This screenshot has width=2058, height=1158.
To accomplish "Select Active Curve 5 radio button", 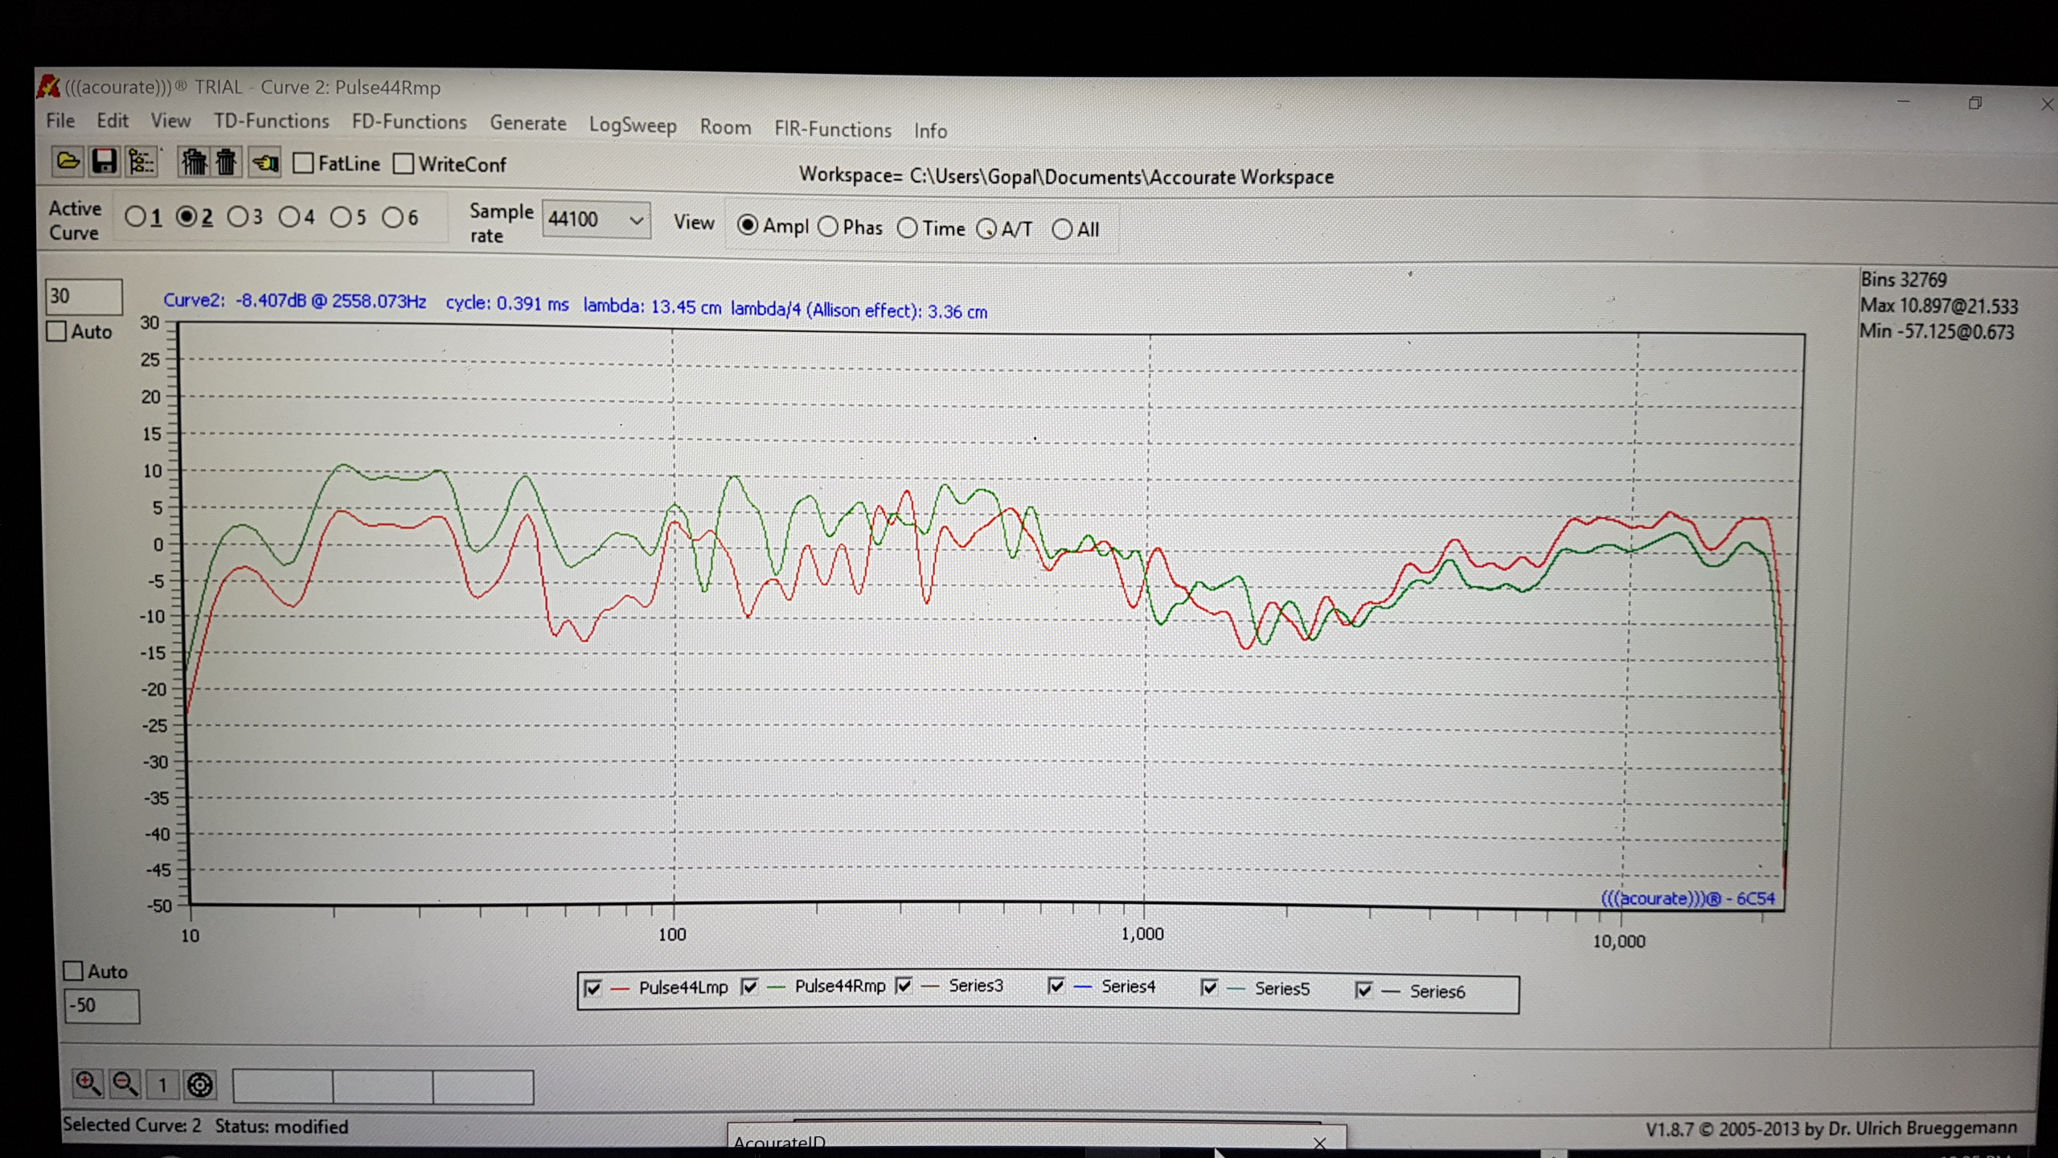I will tap(341, 217).
